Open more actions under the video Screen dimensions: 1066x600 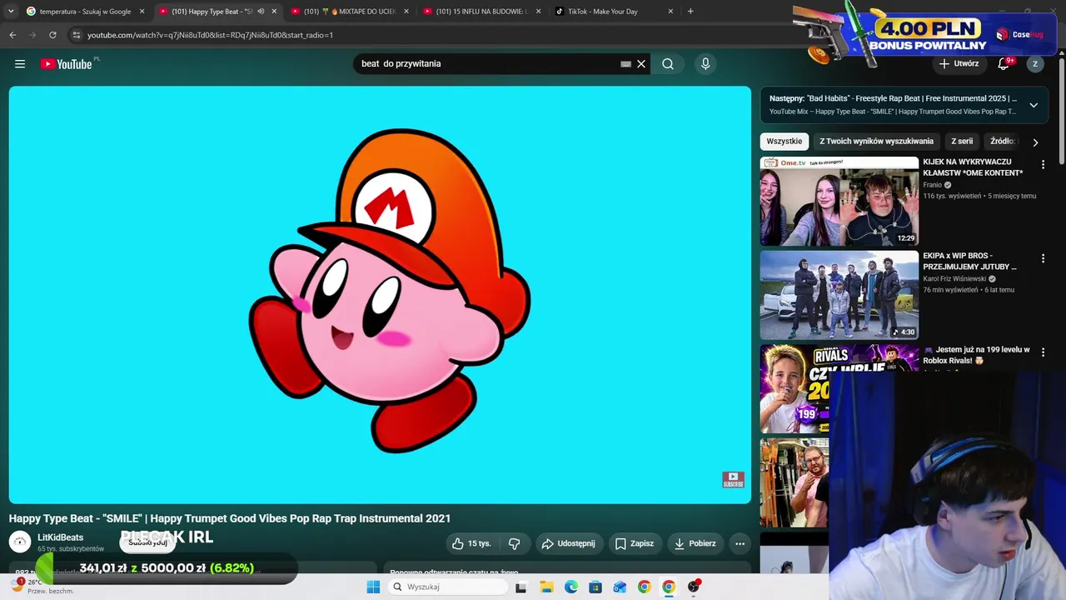click(740, 543)
